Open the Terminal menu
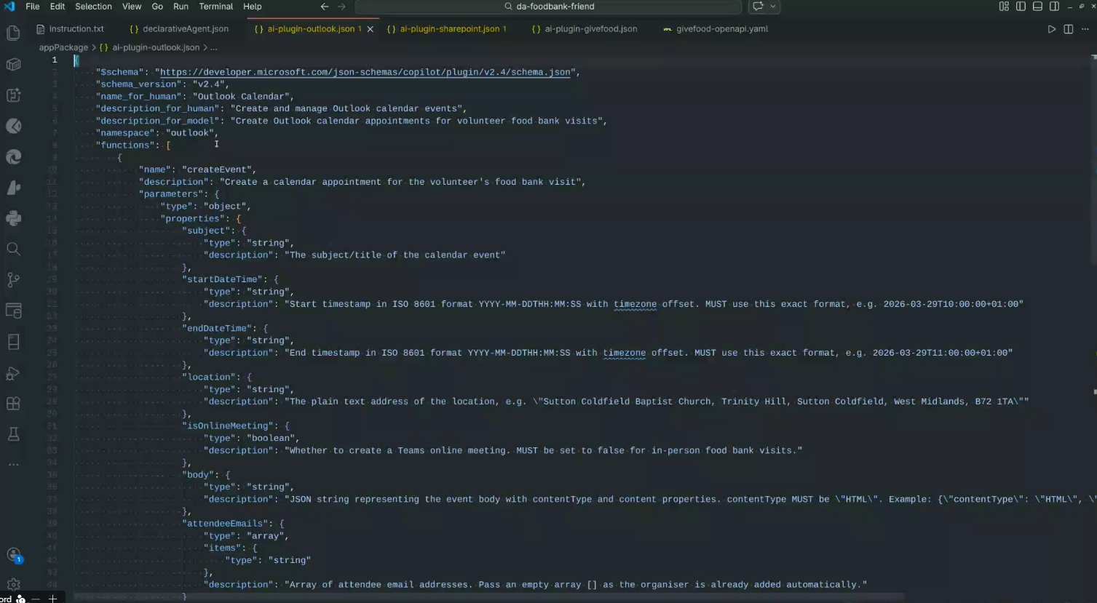This screenshot has height=603, width=1097. (x=215, y=7)
